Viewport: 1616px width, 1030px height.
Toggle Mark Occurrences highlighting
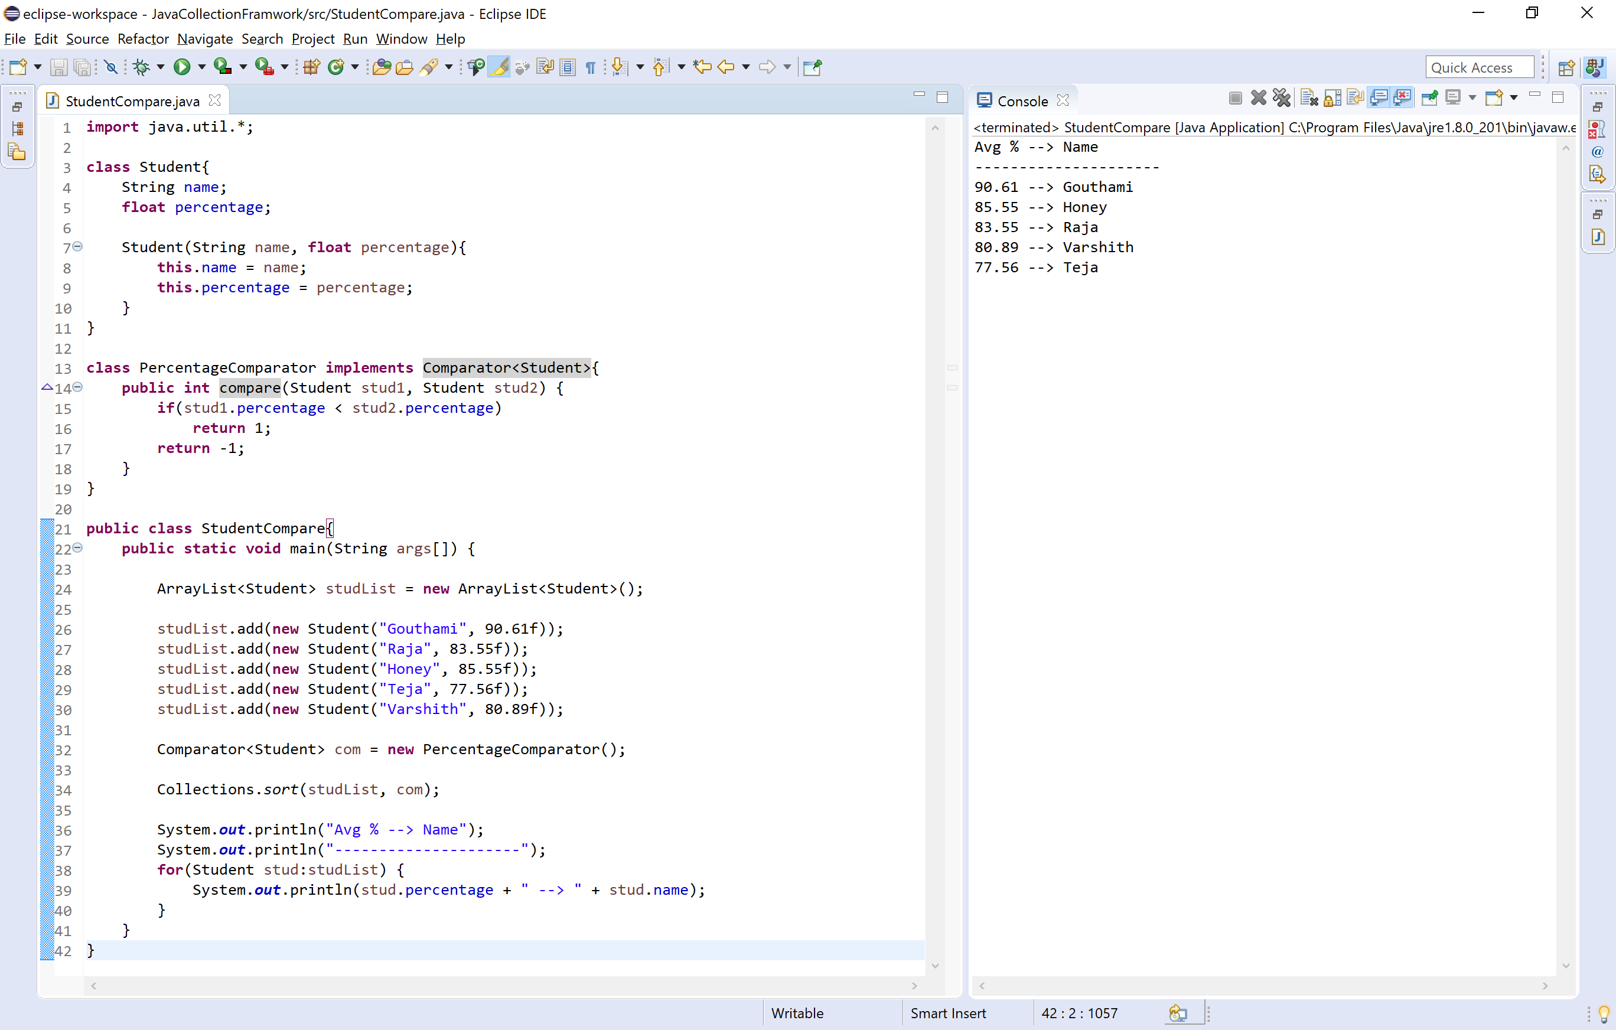coord(499,66)
